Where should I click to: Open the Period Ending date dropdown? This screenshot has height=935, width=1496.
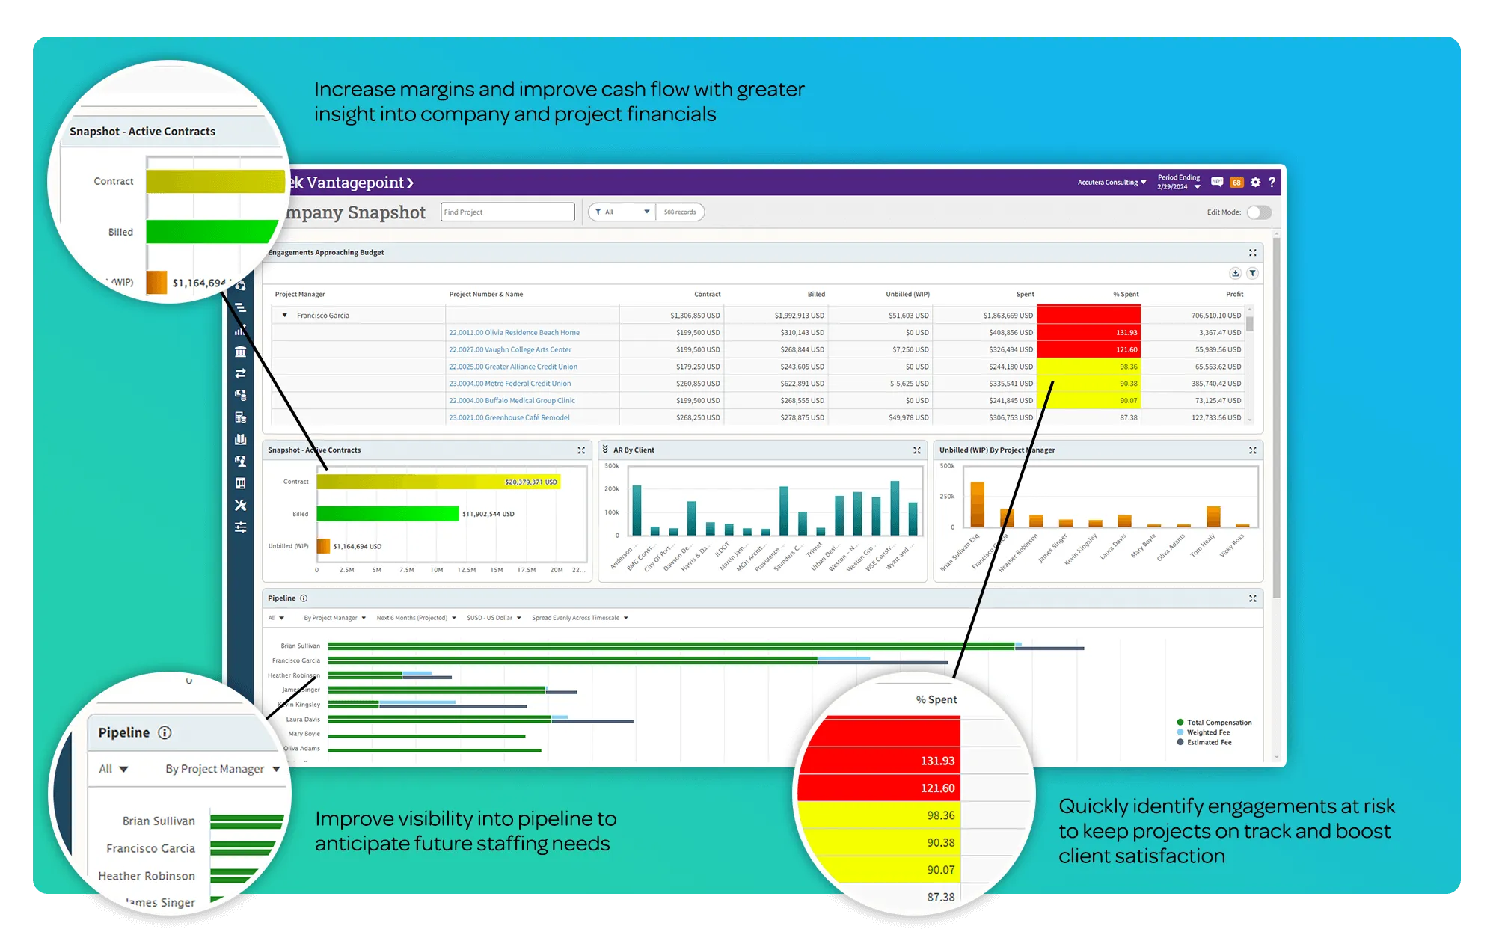(1179, 183)
